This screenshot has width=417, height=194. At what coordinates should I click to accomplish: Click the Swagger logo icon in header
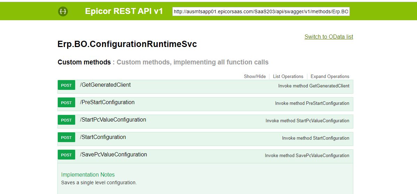[x=63, y=11]
